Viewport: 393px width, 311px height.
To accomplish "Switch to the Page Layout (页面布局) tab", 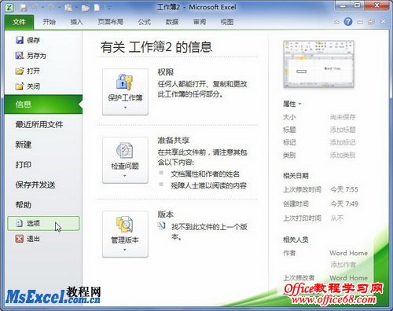I will click(110, 22).
